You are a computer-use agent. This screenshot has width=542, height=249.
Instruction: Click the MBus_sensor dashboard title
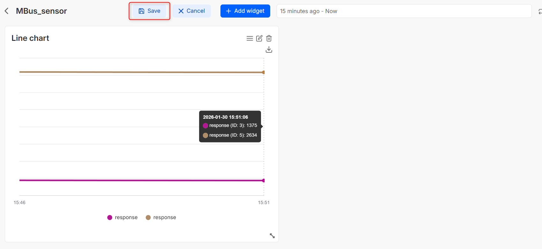41,11
